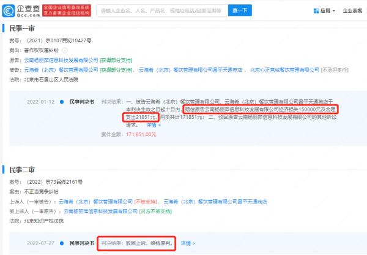Click the 民事一审 section heading
This screenshot has width=367, height=255.
click(22, 28)
